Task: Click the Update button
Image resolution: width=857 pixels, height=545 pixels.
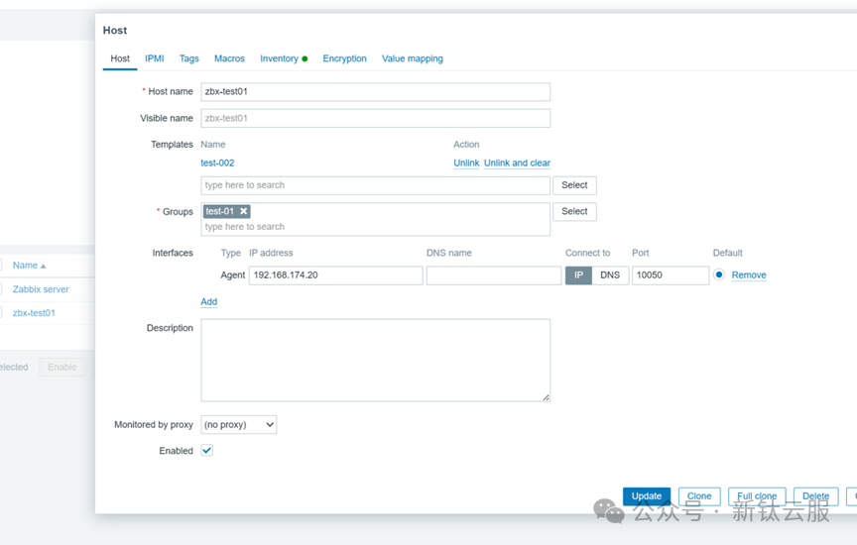Action: (x=647, y=495)
